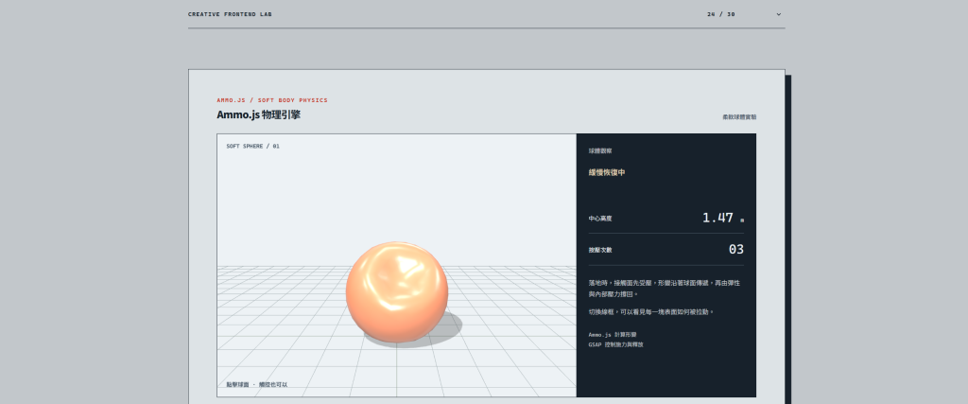This screenshot has width=968, height=404.
Task: Click the GSAP 控制施力與釋放 credit line
Action: tap(616, 344)
